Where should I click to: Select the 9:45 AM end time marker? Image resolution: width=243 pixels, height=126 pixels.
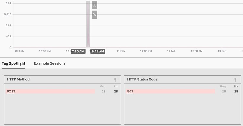point(98,51)
